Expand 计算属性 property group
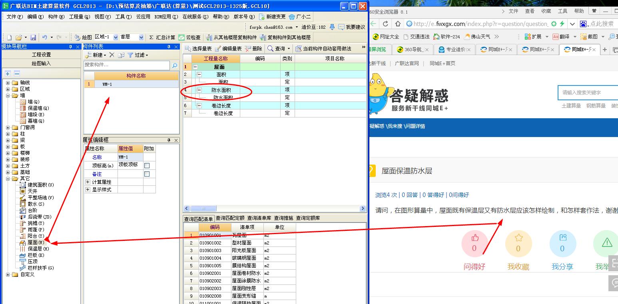 click(88, 182)
